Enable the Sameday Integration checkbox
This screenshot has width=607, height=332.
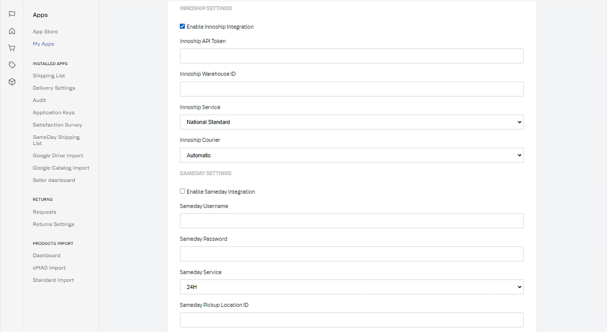(x=183, y=192)
